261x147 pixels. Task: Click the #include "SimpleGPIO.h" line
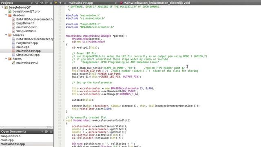(83, 24)
